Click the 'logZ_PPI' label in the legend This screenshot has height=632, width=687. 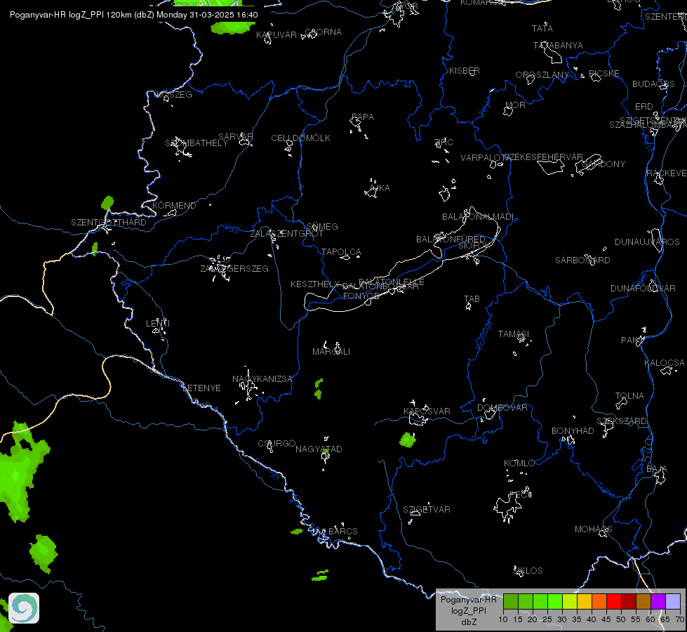469,610
